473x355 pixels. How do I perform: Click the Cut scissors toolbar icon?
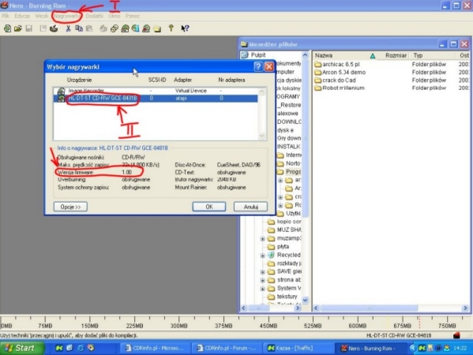click(68, 28)
